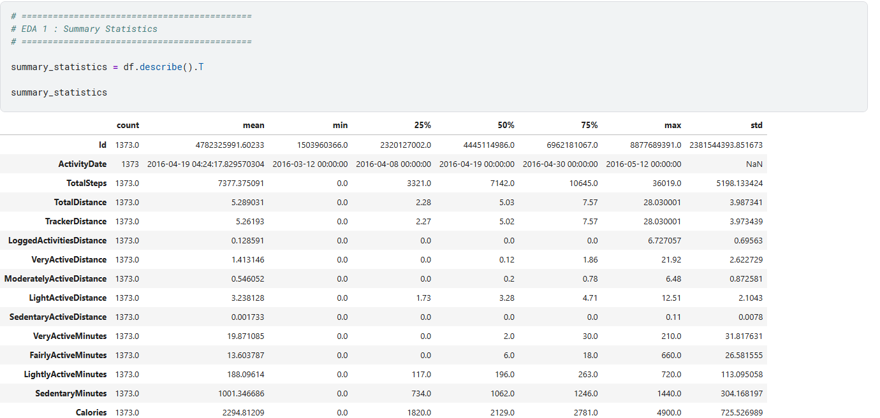The image size is (880, 418).
Task: Select the 'LightlyActiveMinutes' row label
Action: [66, 374]
